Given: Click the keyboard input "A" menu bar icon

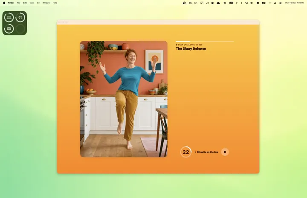Looking at the screenshot, I should click(x=231, y=3).
